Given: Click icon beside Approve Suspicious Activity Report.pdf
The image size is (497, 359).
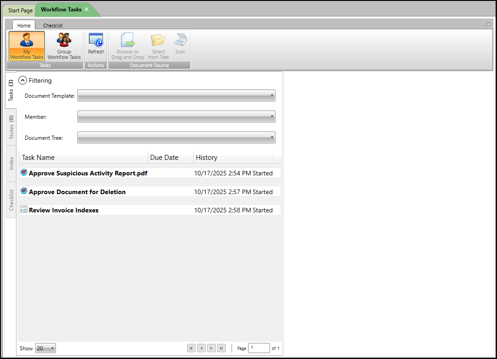Looking at the screenshot, I should [x=24, y=173].
